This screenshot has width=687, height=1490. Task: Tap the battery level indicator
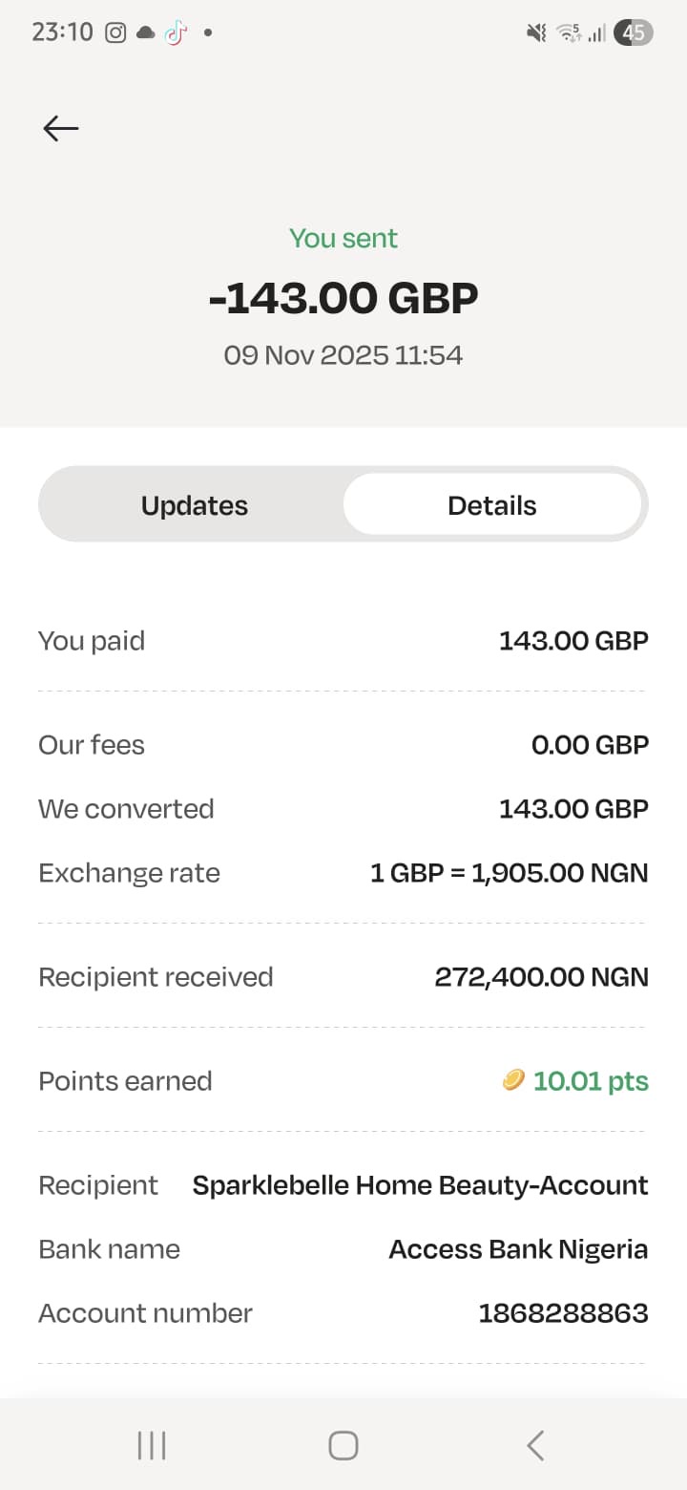click(634, 32)
